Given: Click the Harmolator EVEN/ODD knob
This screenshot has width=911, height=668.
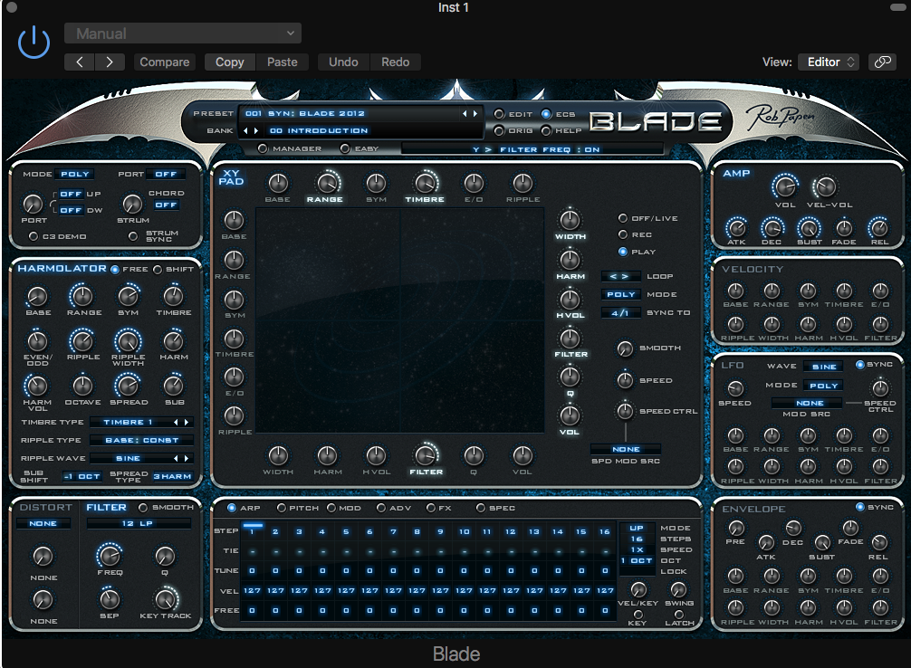Looking at the screenshot, I should tap(37, 341).
